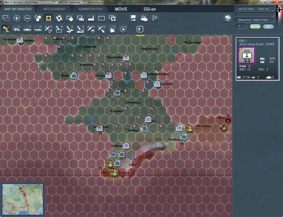Select the HU unit at Novotroitsk
This screenshot has height=217, width=283.
[x=126, y=57]
